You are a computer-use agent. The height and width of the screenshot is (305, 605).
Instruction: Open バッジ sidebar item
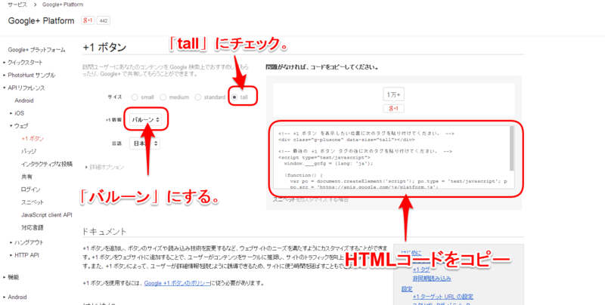pyautogui.click(x=29, y=151)
